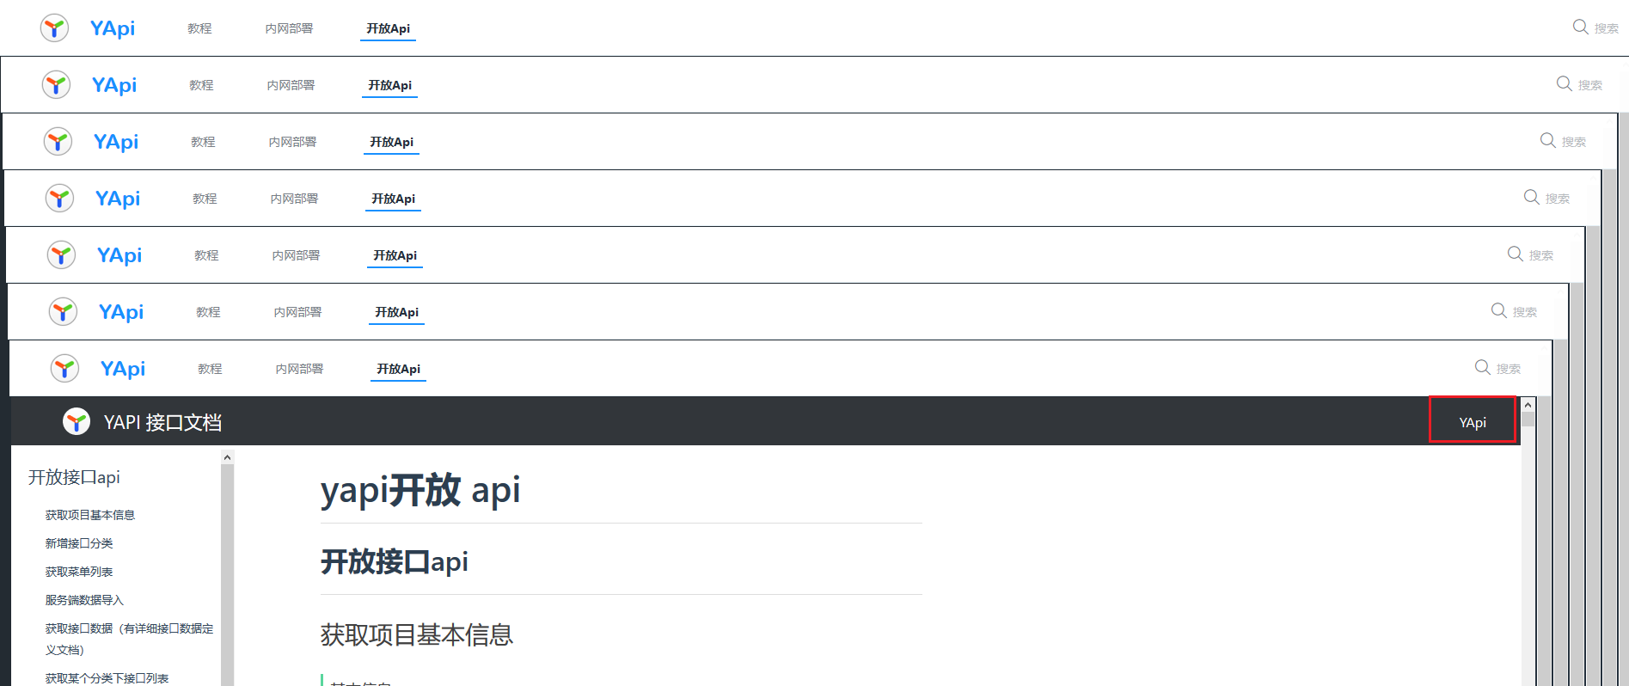Click the colored YAPI logo in the dark header
This screenshot has height=686, width=1629.
[77, 421]
